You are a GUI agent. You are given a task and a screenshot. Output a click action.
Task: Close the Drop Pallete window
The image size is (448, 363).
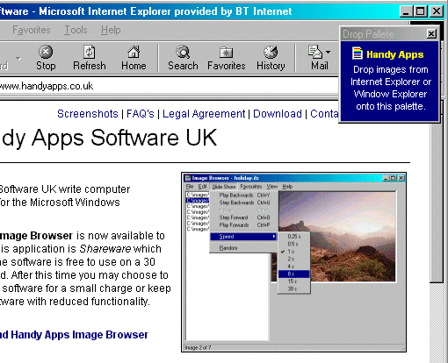point(431,34)
